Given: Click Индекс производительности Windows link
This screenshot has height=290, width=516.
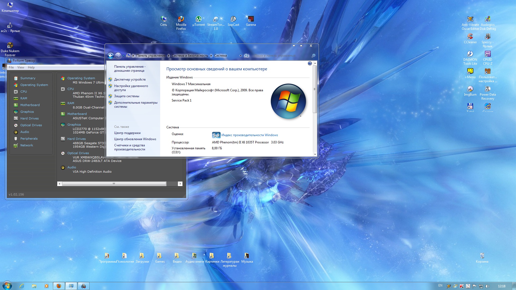Looking at the screenshot, I should (x=249, y=135).
